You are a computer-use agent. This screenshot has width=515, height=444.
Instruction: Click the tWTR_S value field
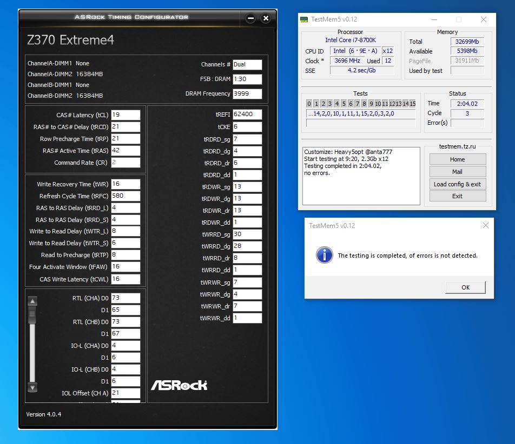tap(126, 243)
